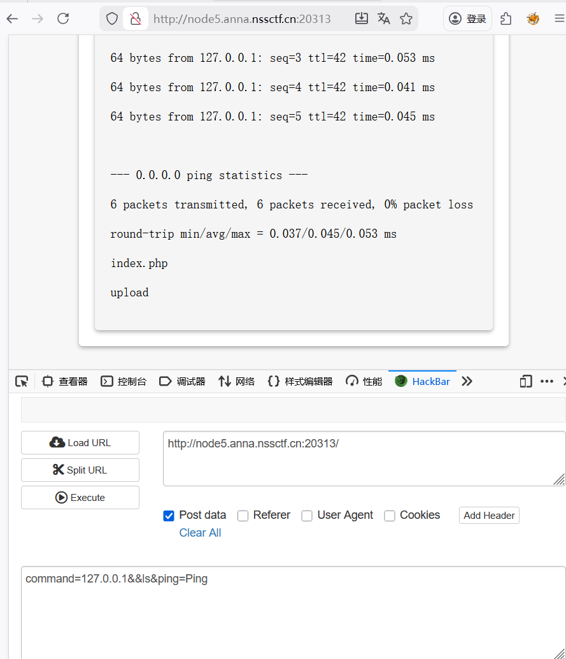
Task: Open devtools three-dot options menu
Action: point(546,382)
